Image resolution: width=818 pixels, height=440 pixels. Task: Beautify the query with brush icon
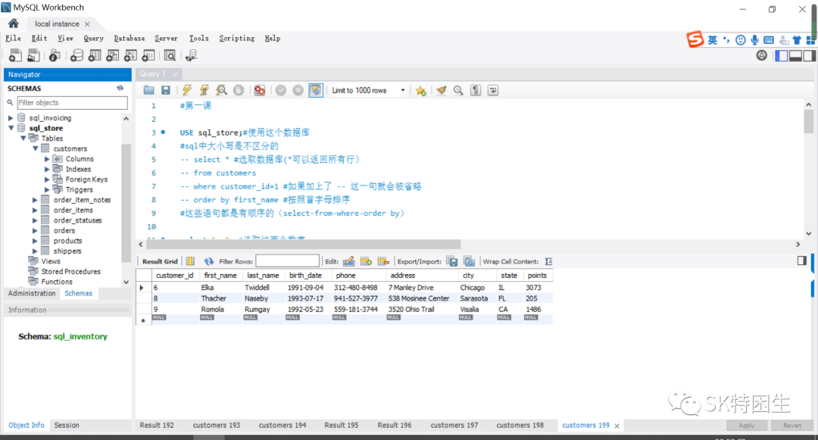point(442,90)
